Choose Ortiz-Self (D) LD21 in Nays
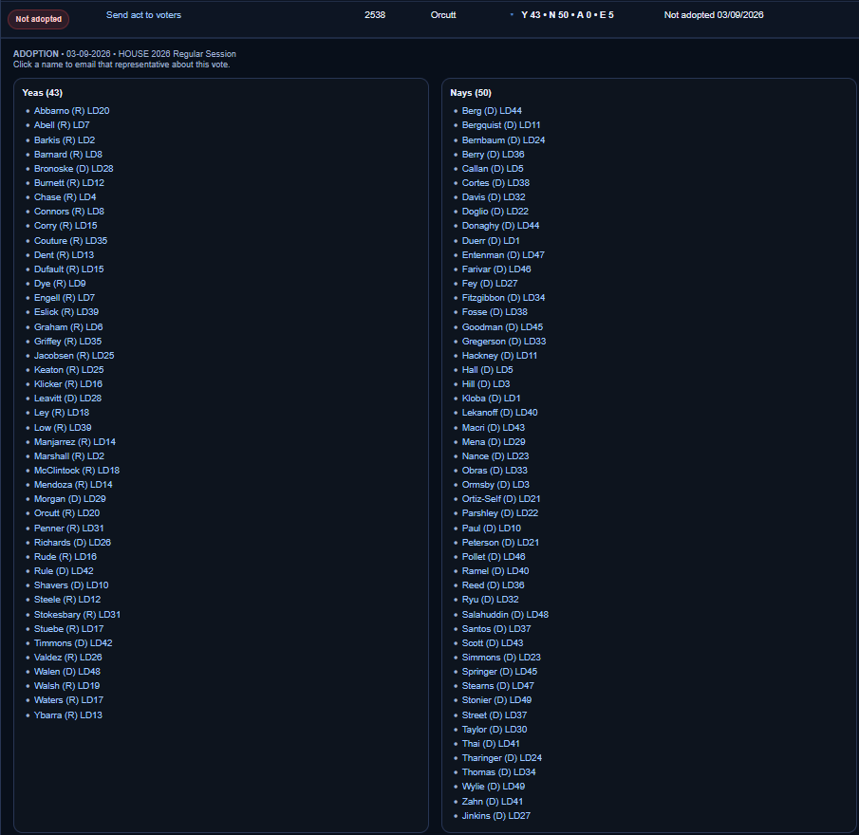Screen dimensions: 859x835 [501, 499]
